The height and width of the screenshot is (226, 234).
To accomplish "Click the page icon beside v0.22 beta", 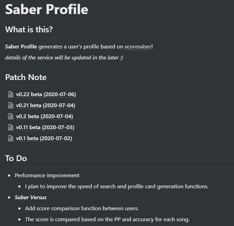I will 11,94.
